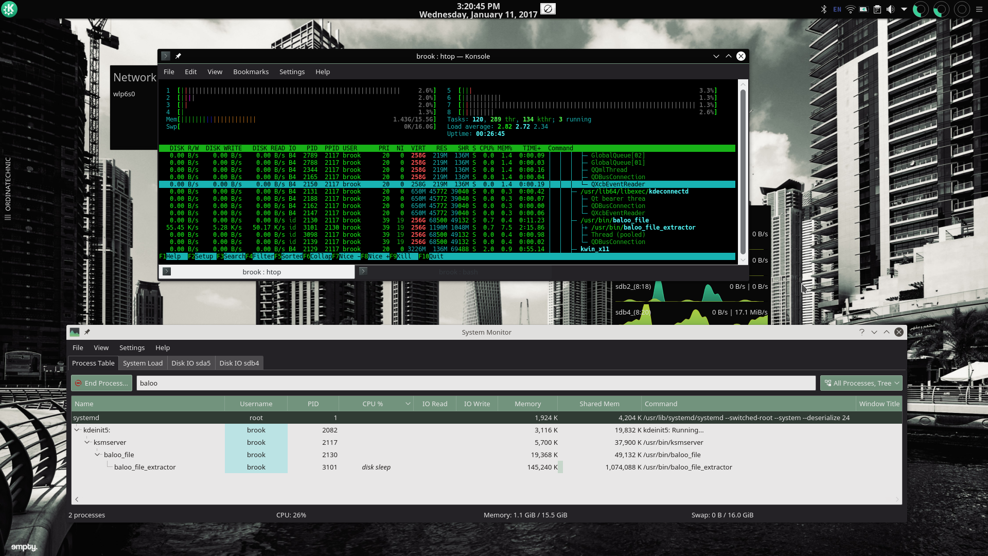Open the EN keyboard layout indicator
This screenshot has height=556, width=988.
click(837, 9)
